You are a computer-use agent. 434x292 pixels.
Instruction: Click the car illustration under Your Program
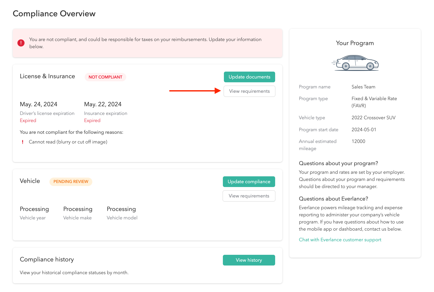tap(355, 63)
